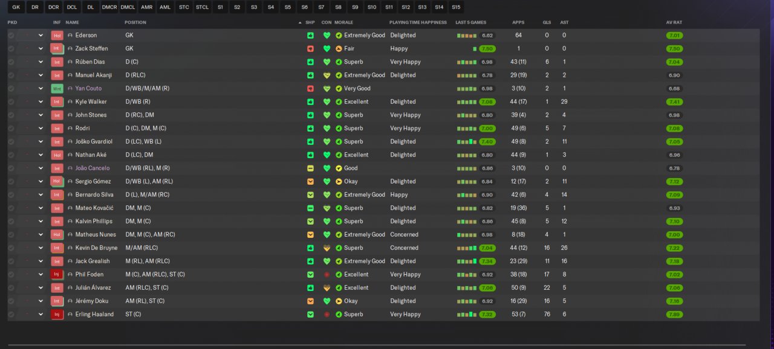Open Kevin De Bruyne's player name link

click(96, 248)
